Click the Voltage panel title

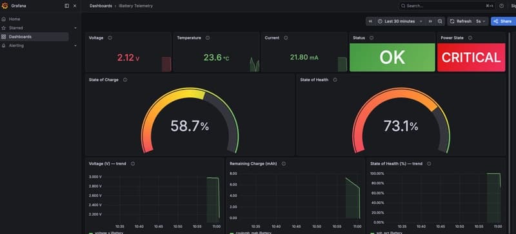[96, 38]
